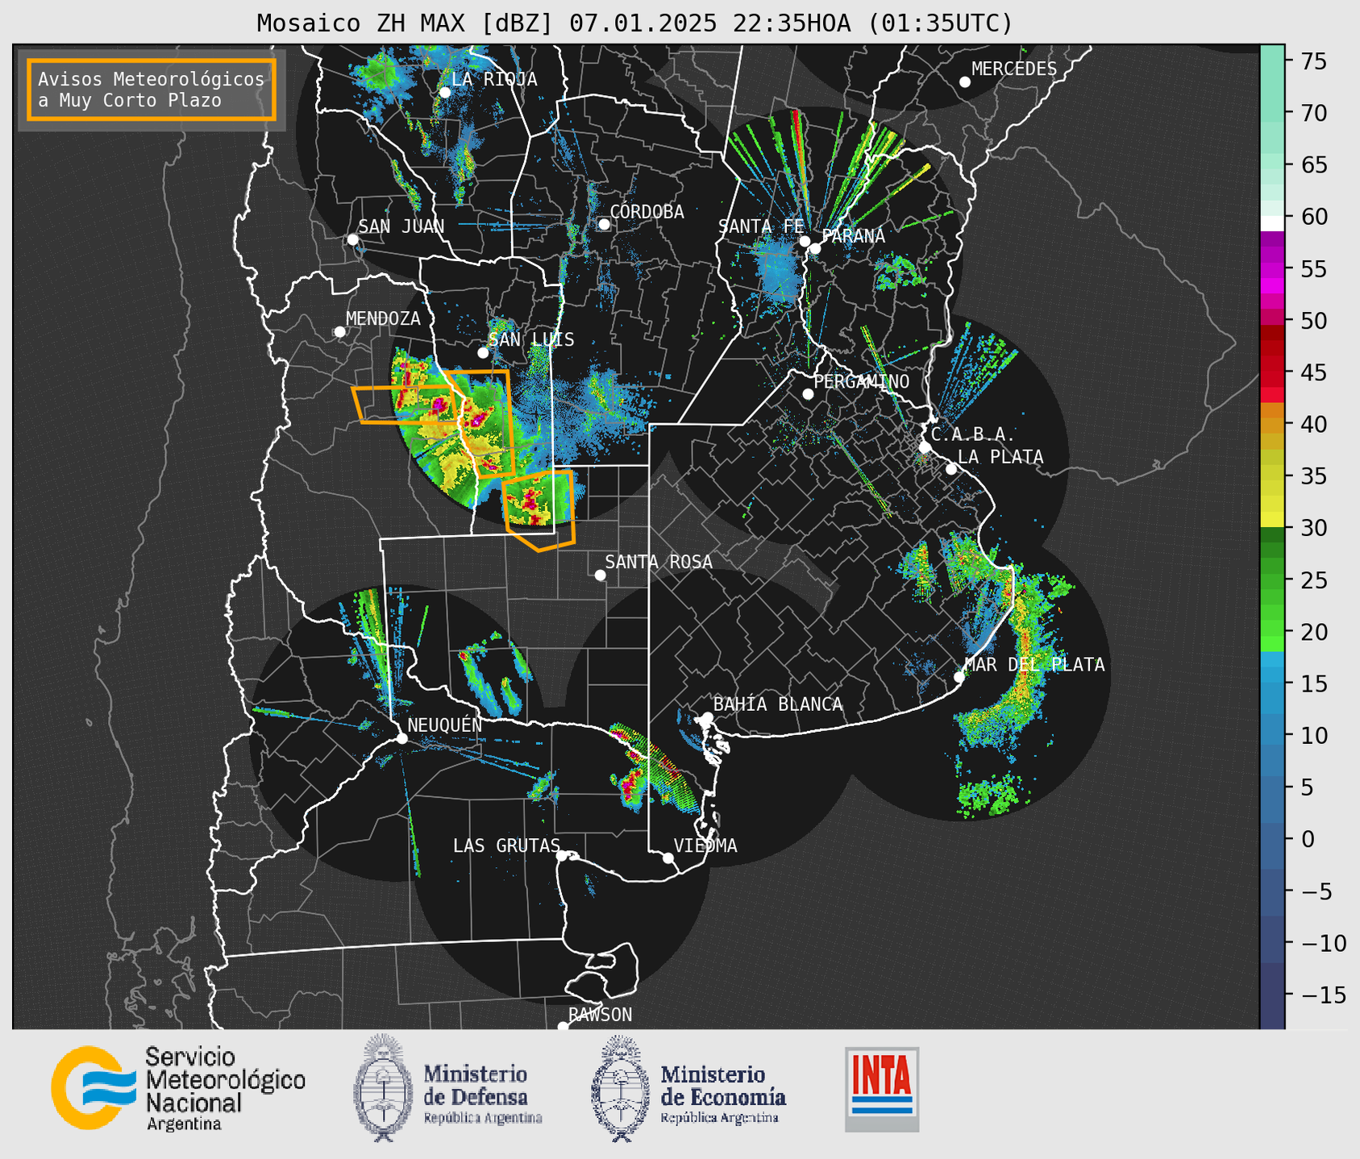Click the orange warning polygon south of Mendoza

point(406,404)
